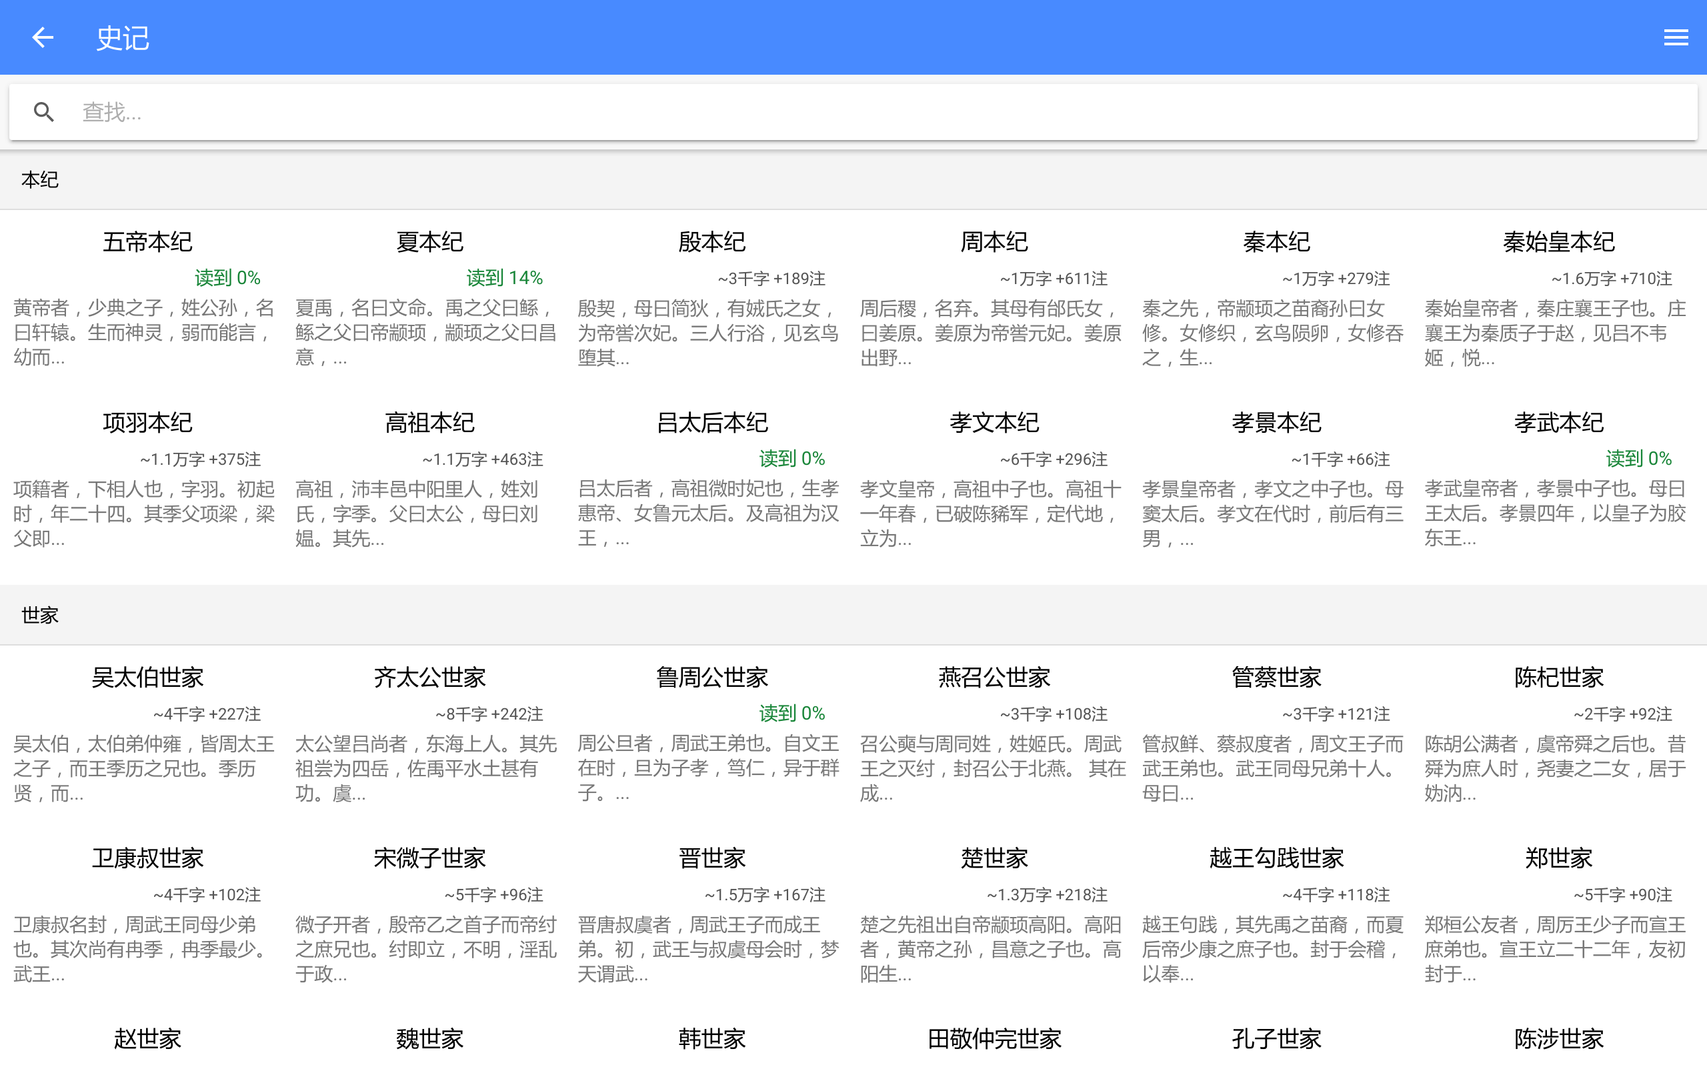Screen dimensions: 1707x1067
Task: Open 齐太公世家 entry
Action: 429,678
